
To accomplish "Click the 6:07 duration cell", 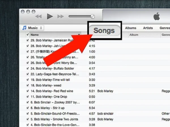I will pyautogui.click(x=92, y=102).
